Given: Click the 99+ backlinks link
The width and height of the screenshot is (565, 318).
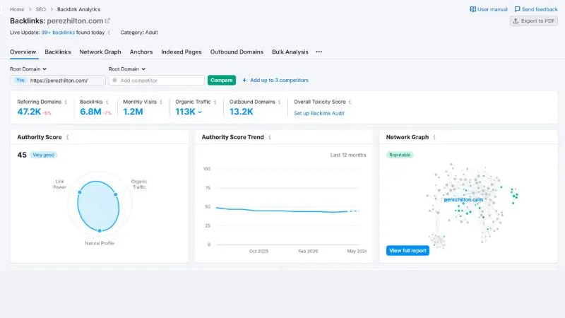Looking at the screenshot, I should [58, 33].
